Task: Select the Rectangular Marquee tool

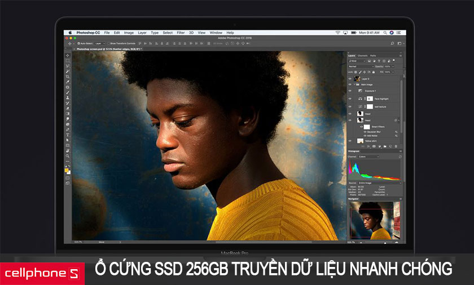Action: coord(68,61)
